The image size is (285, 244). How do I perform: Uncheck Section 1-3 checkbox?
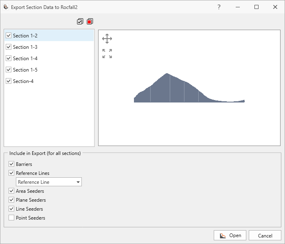pyautogui.click(x=9, y=47)
